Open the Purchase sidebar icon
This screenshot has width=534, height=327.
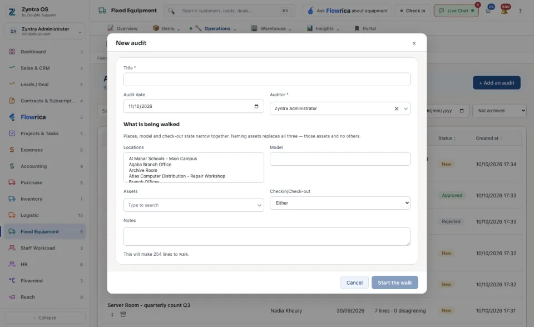[12, 182]
